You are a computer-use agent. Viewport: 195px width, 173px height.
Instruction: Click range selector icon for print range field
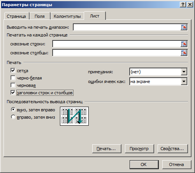tap(184, 27)
